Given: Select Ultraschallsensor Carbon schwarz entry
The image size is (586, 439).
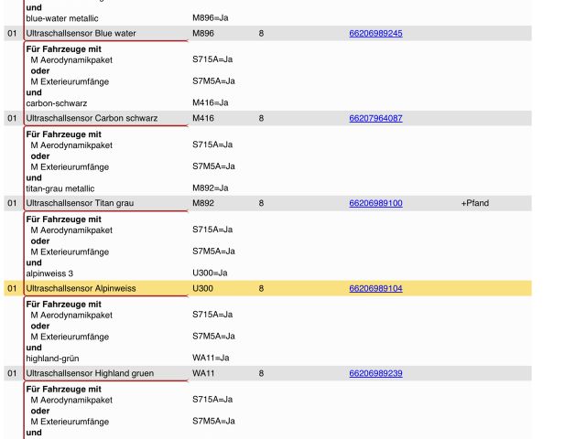Looking at the screenshot, I should 92,118.
